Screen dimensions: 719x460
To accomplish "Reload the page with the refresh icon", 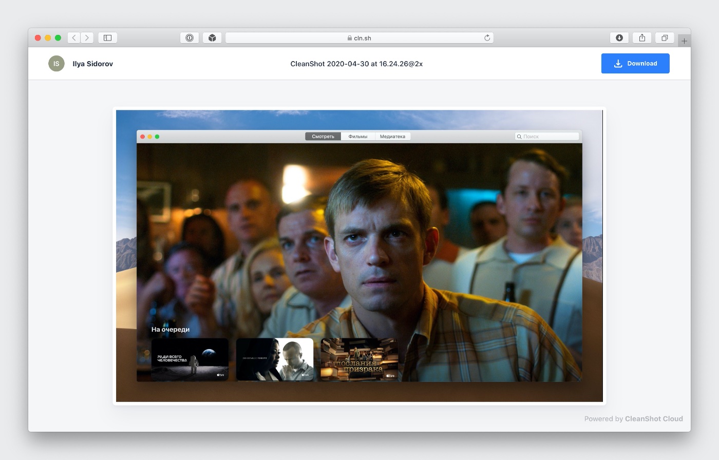I will pyautogui.click(x=487, y=37).
